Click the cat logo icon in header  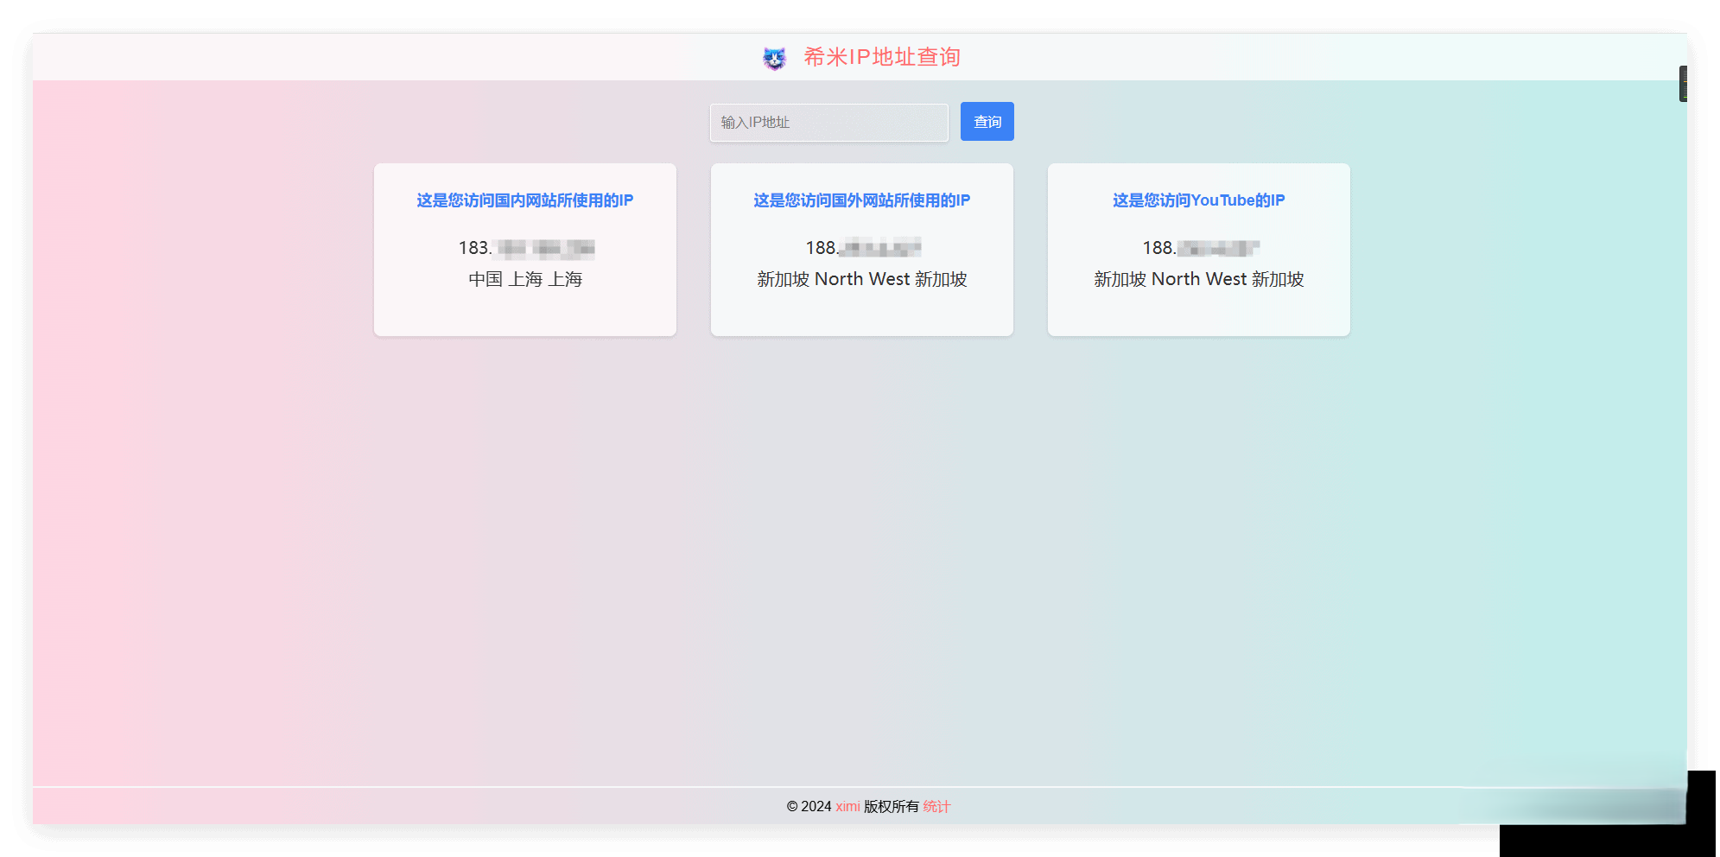click(x=774, y=58)
